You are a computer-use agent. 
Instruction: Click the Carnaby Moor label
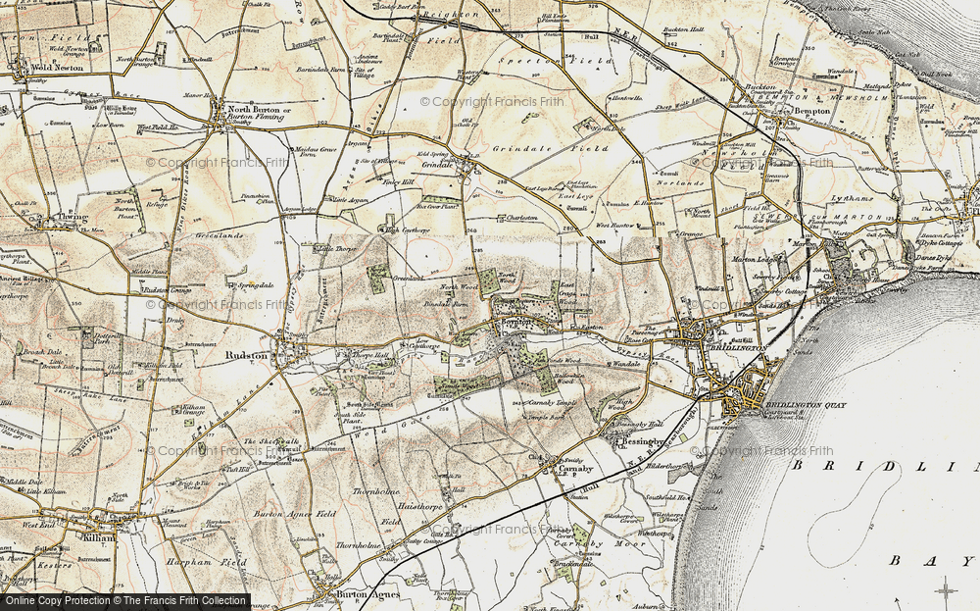click(x=600, y=544)
